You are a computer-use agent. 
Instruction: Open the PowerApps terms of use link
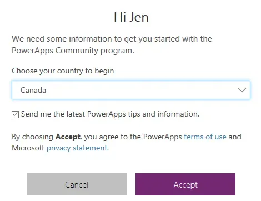pyautogui.click(x=205, y=137)
